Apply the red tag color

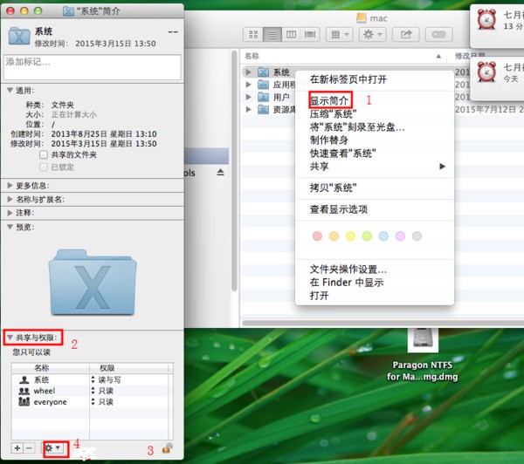(x=317, y=236)
